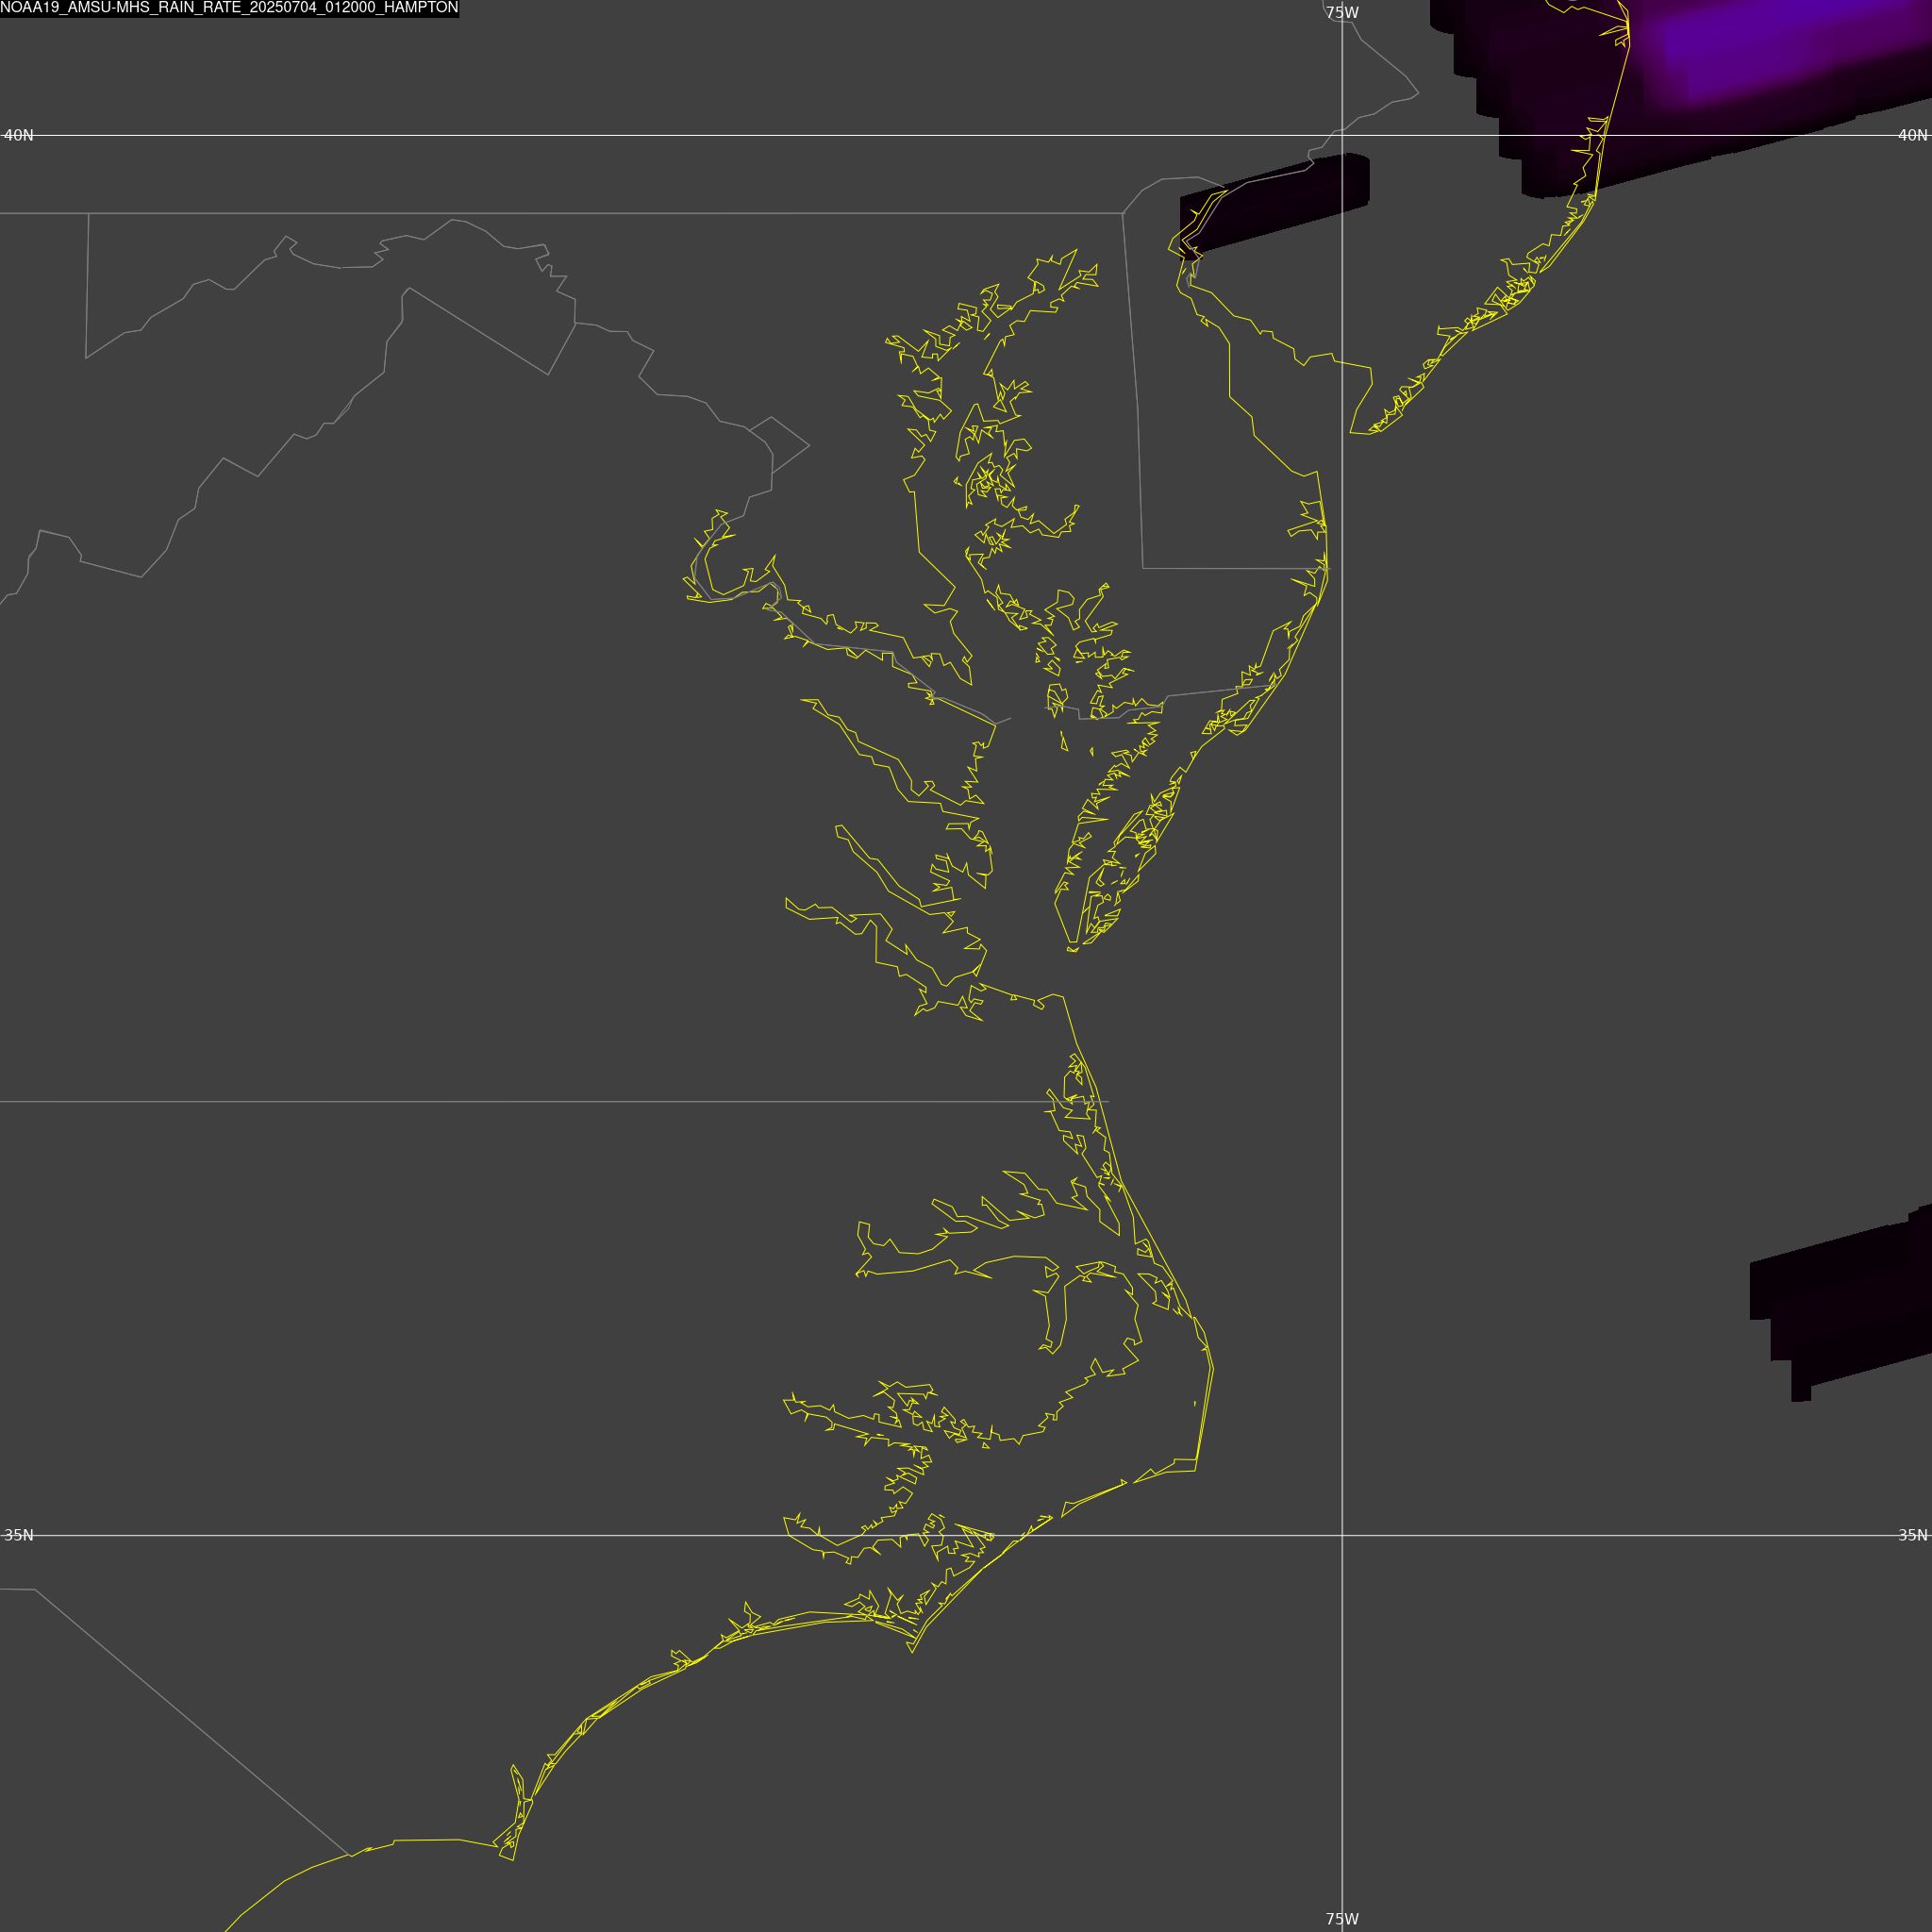The width and height of the screenshot is (1932, 1932).
Task: Click the top 75W longitude label
Action: tap(1342, 13)
